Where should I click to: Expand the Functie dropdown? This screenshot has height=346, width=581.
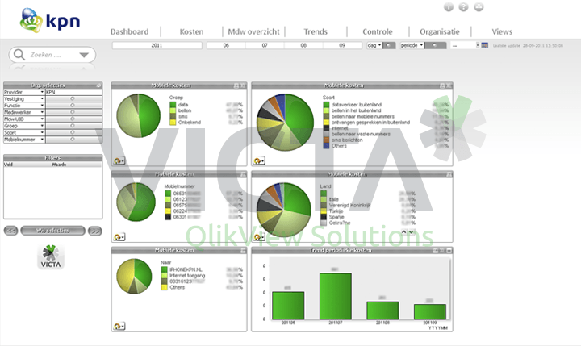tap(42, 106)
